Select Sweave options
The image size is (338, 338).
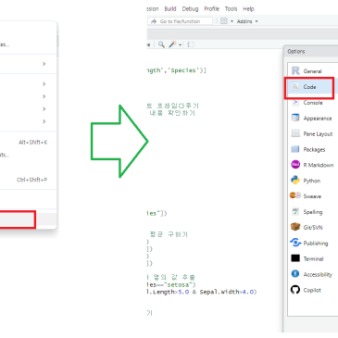point(312,196)
